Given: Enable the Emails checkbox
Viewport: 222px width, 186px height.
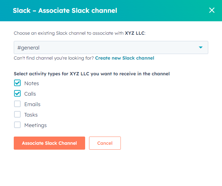Looking at the screenshot, I should [x=17, y=104].
